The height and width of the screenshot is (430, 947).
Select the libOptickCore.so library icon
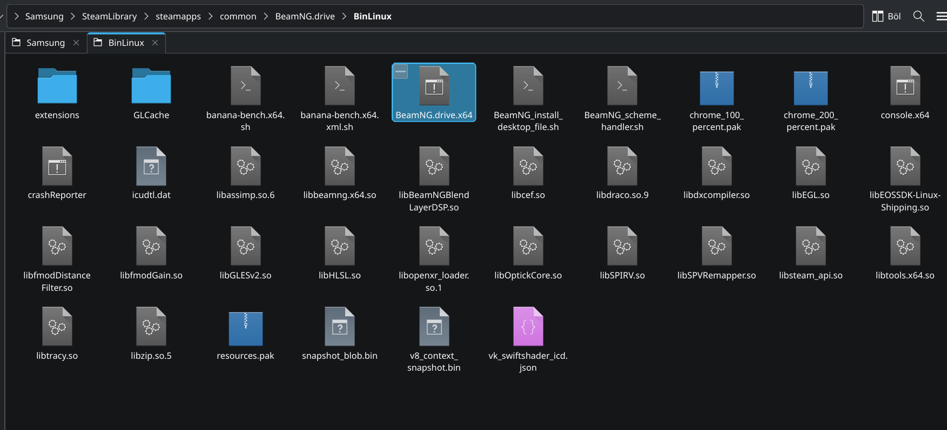[x=528, y=246]
